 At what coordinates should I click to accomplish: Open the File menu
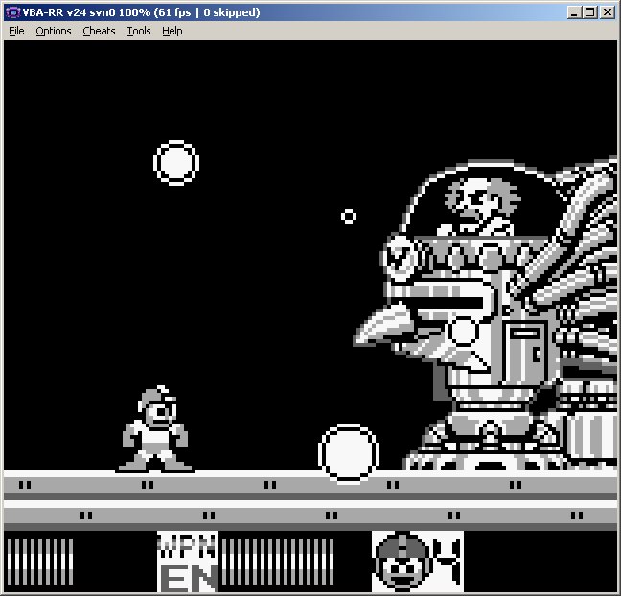(x=16, y=31)
